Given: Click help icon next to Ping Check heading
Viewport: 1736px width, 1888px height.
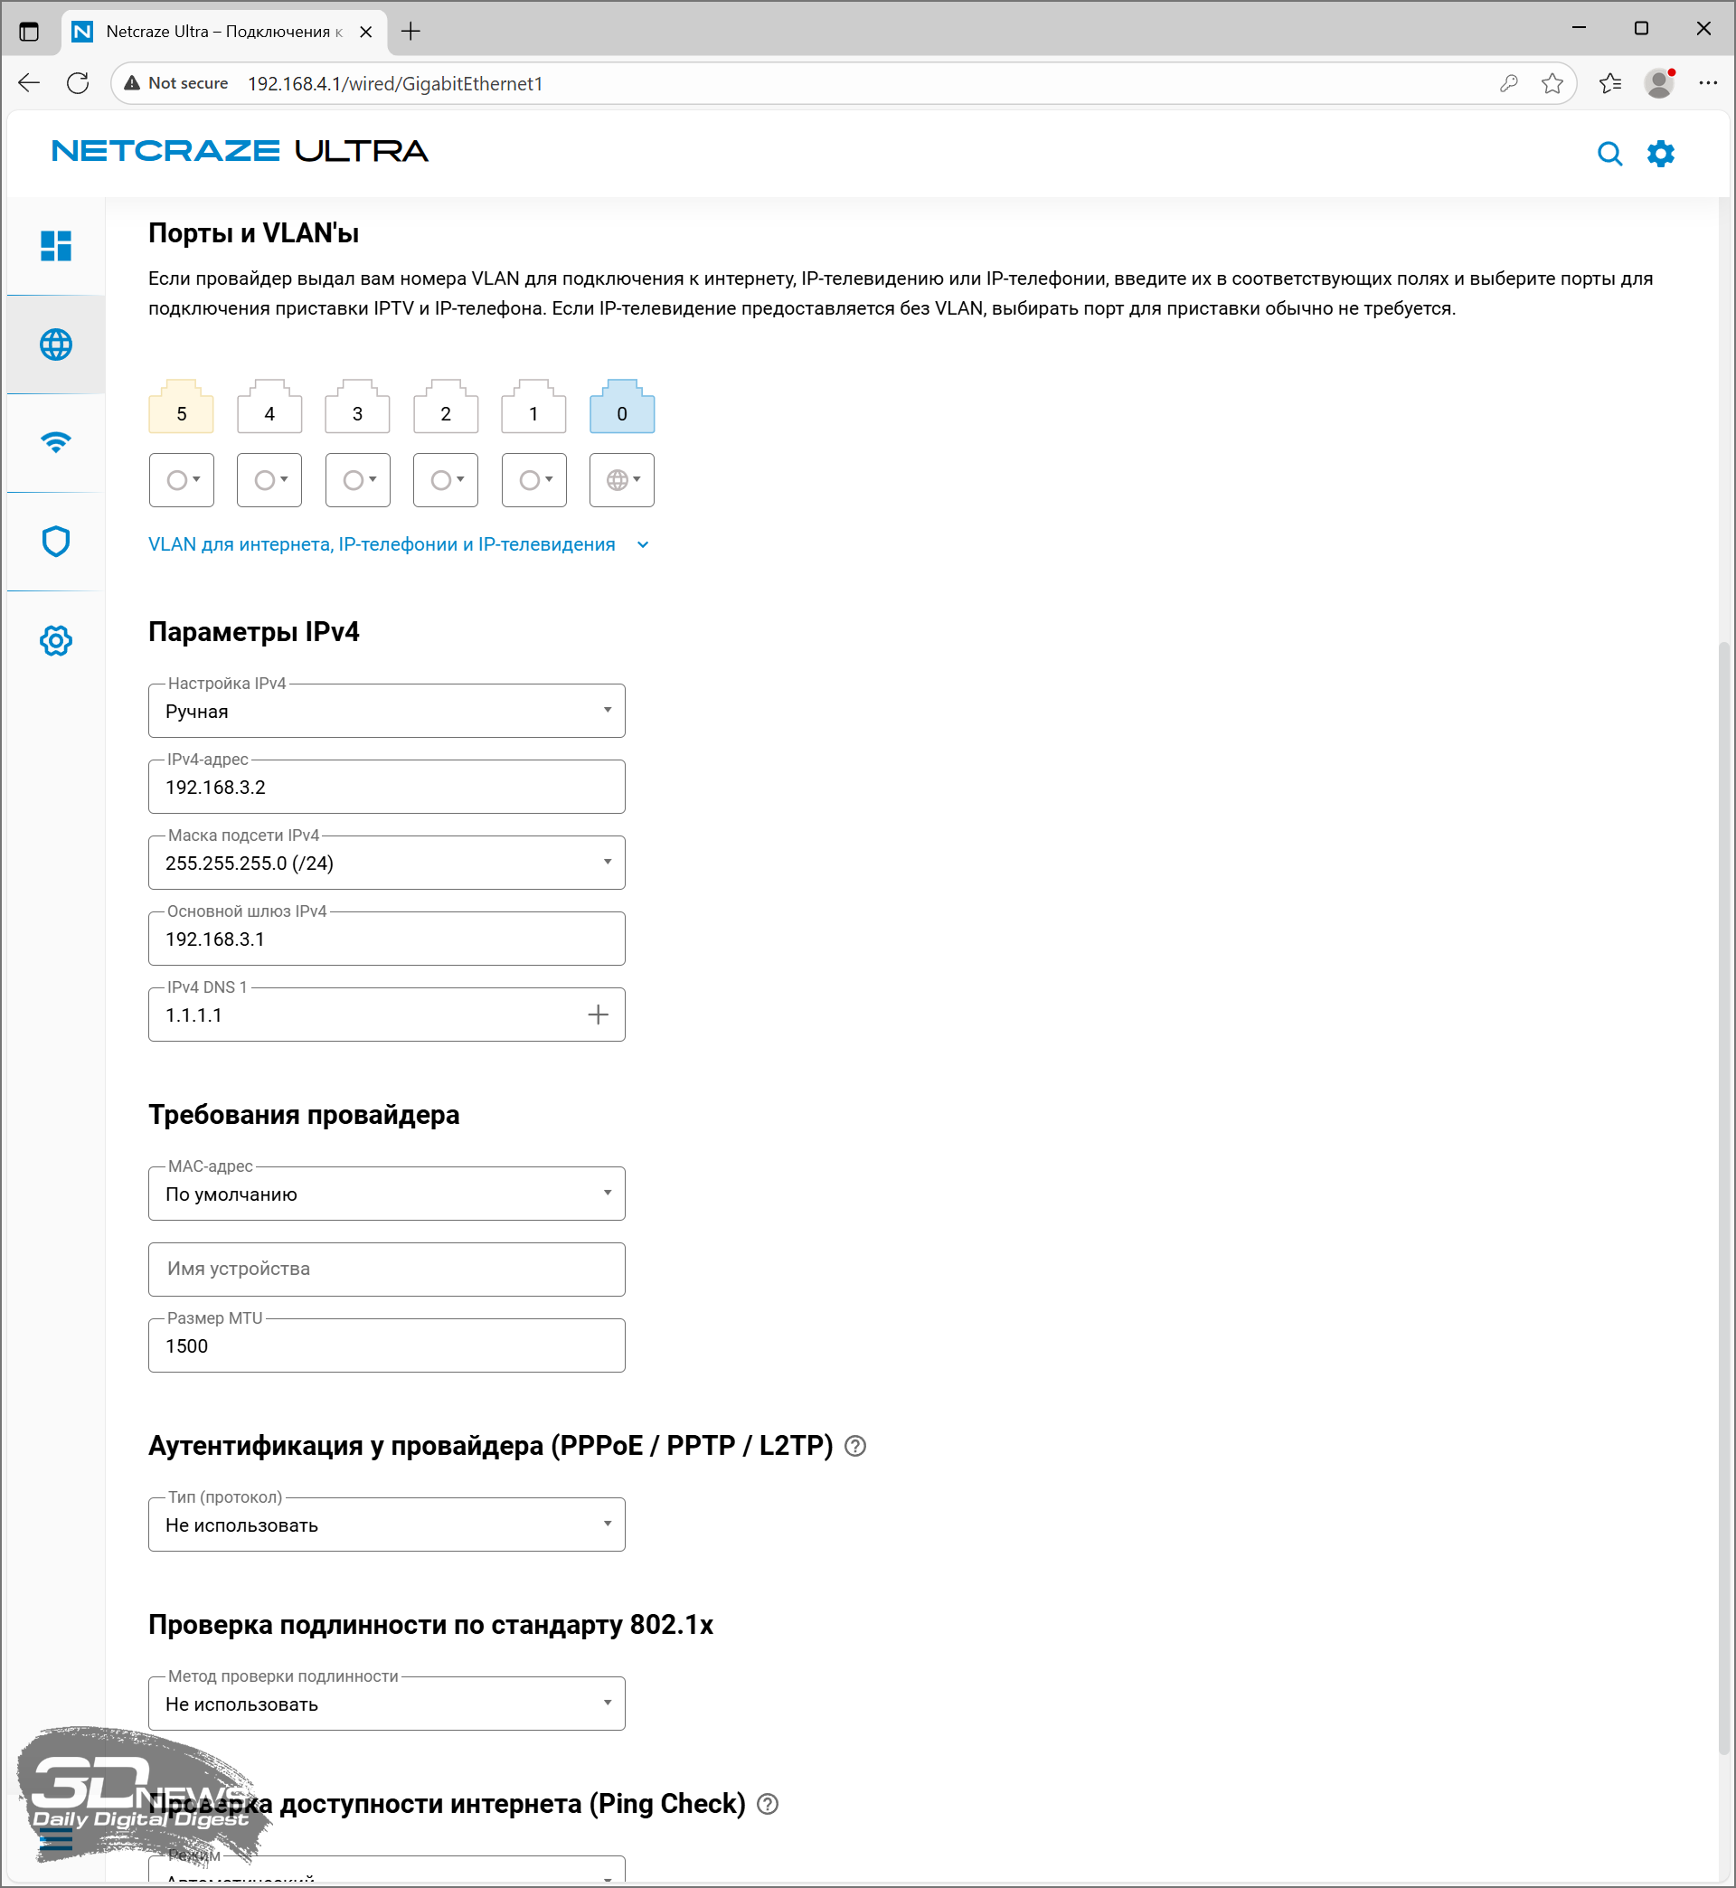Looking at the screenshot, I should tap(768, 1804).
